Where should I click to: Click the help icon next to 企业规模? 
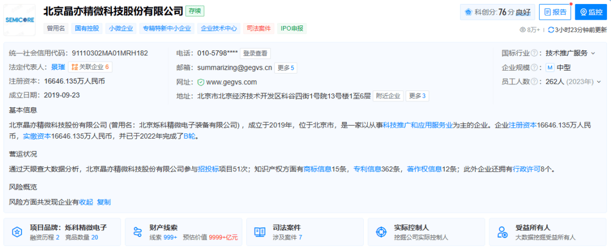pyautogui.click(x=534, y=67)
